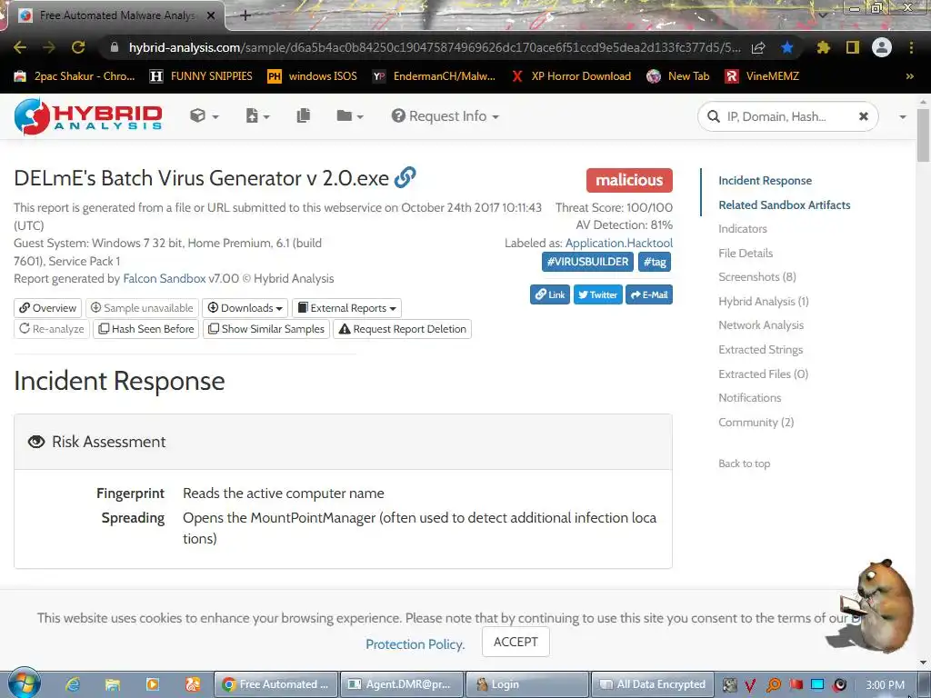The width and height of the screenshot is (931, 698).
Task: Click the malicious verdict badge
Action: click(x=629, y=180)
